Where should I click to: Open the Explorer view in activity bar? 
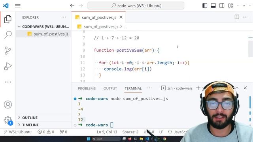point(8,19)
